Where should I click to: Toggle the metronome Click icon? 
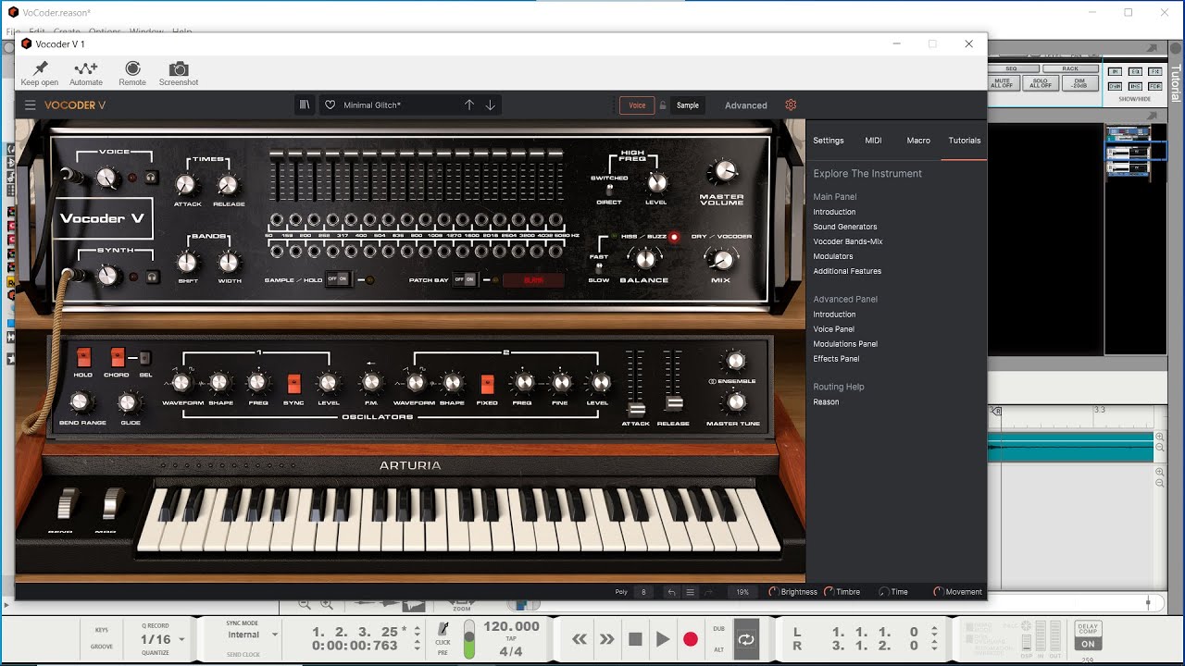tap(443, 629)
